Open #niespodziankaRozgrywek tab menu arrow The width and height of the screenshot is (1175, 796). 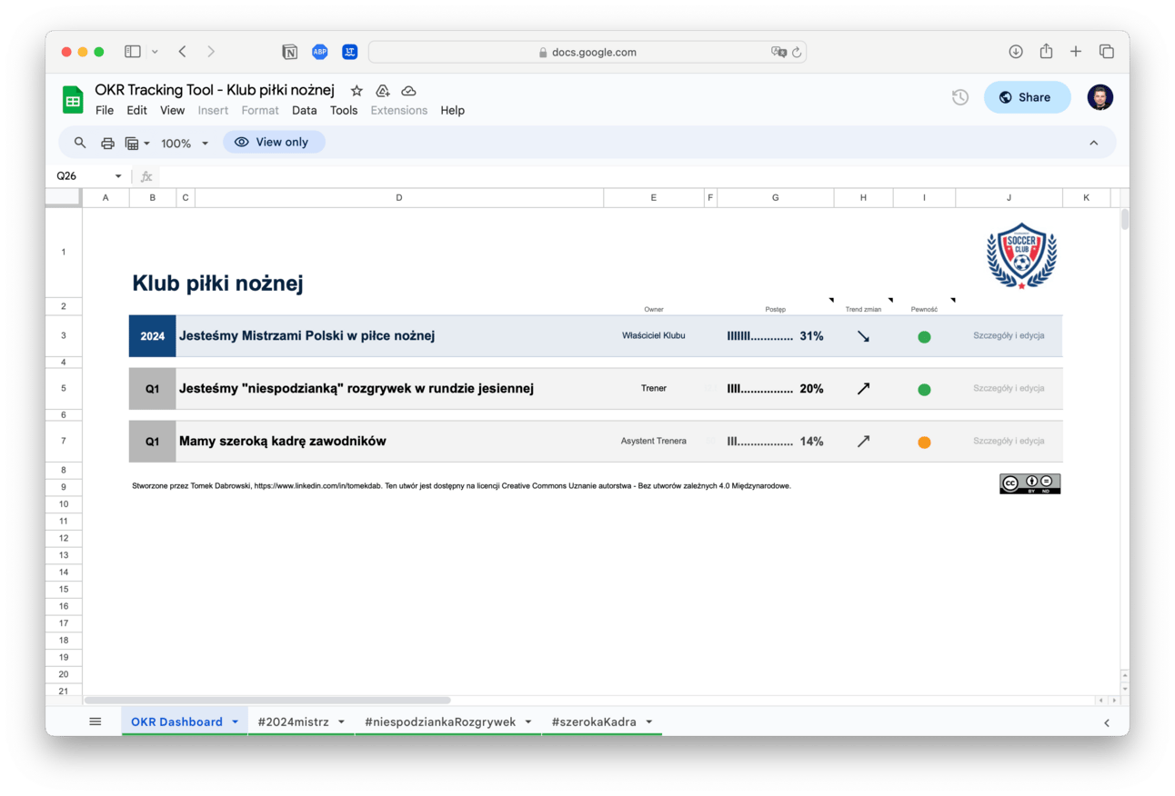pos(528,721)
